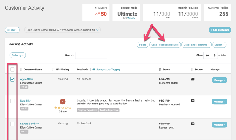Sort by the NPS/Rating column icon
Viewport: 236px width, 140px height.
[x=53, y=70]
